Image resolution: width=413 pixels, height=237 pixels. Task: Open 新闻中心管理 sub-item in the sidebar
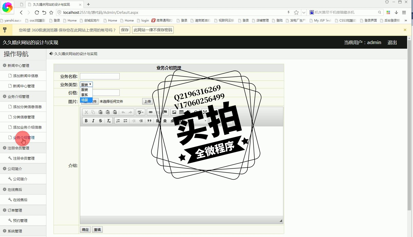point(24,86)
